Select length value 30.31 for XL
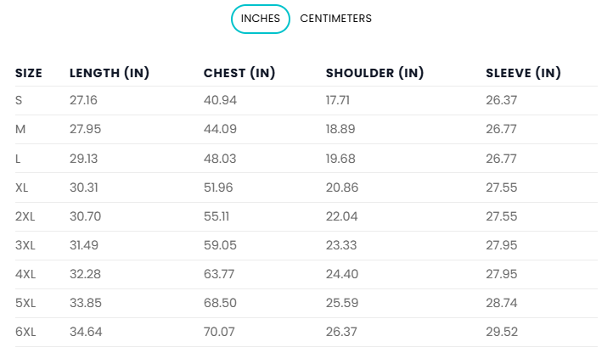The width and height of the screenshot is (613, 347). tap(84, 188)
